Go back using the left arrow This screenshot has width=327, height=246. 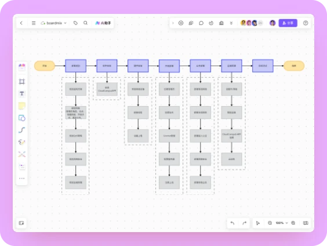point(21,23)
